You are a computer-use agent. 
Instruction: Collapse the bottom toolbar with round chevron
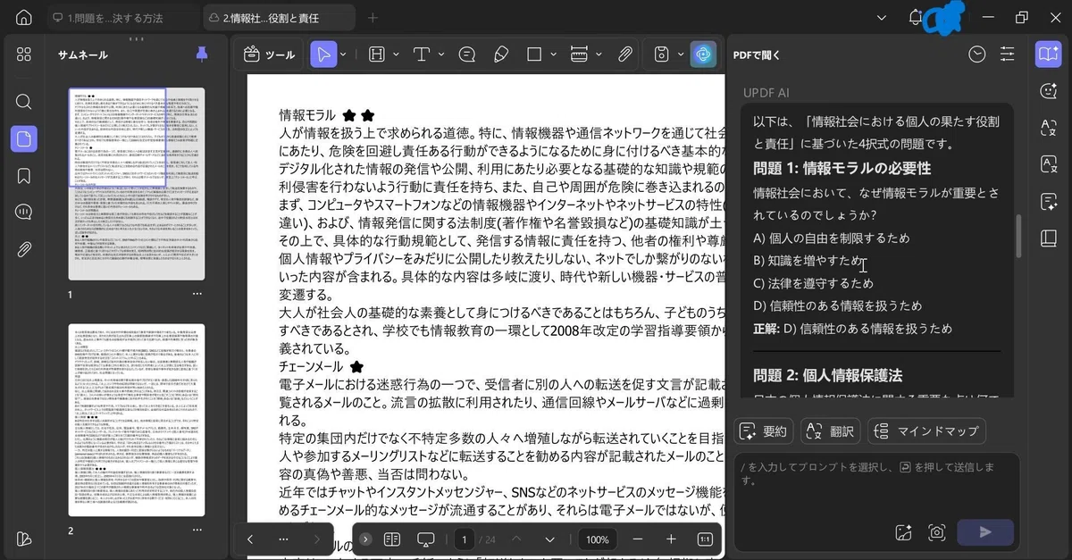pos(365,539)
